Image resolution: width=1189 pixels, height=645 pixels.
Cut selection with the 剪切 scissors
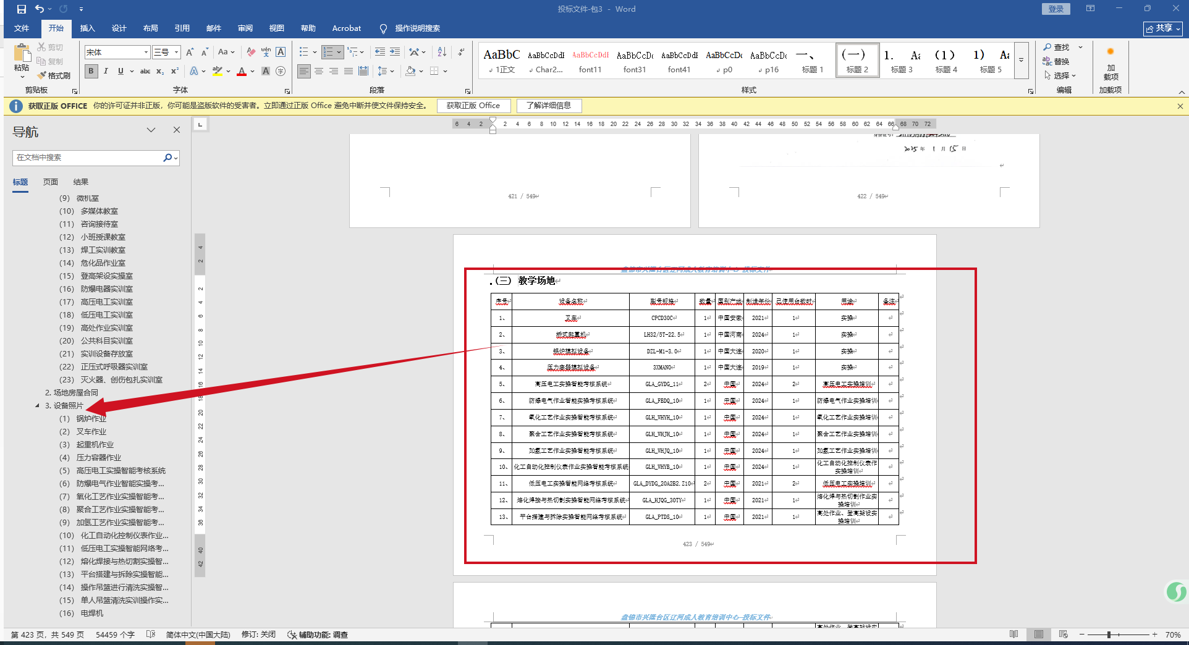pyautogui.click(x=50, y=47)
